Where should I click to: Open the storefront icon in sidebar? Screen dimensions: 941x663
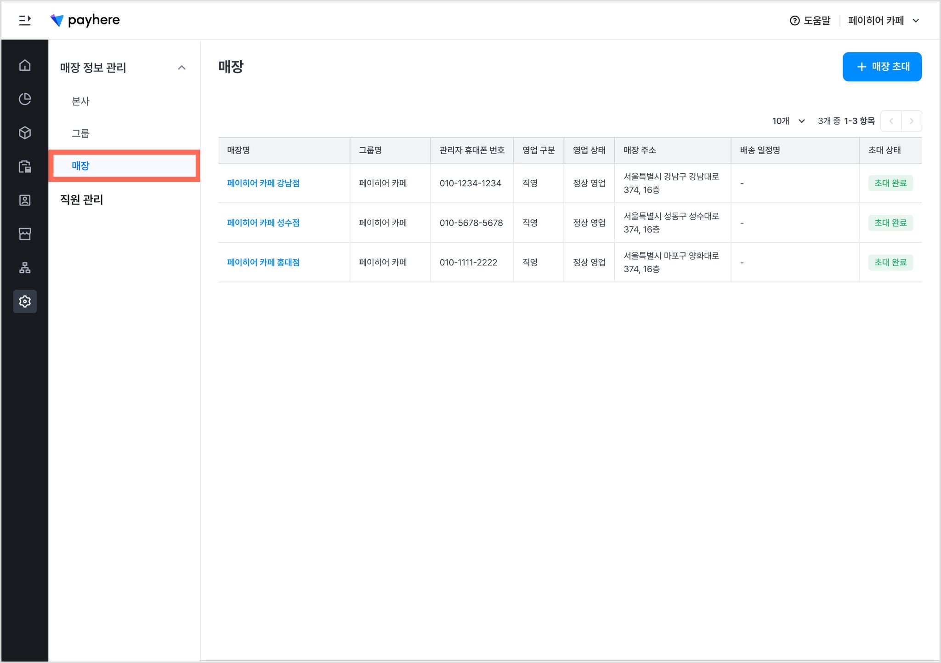(x=25, y=234)
